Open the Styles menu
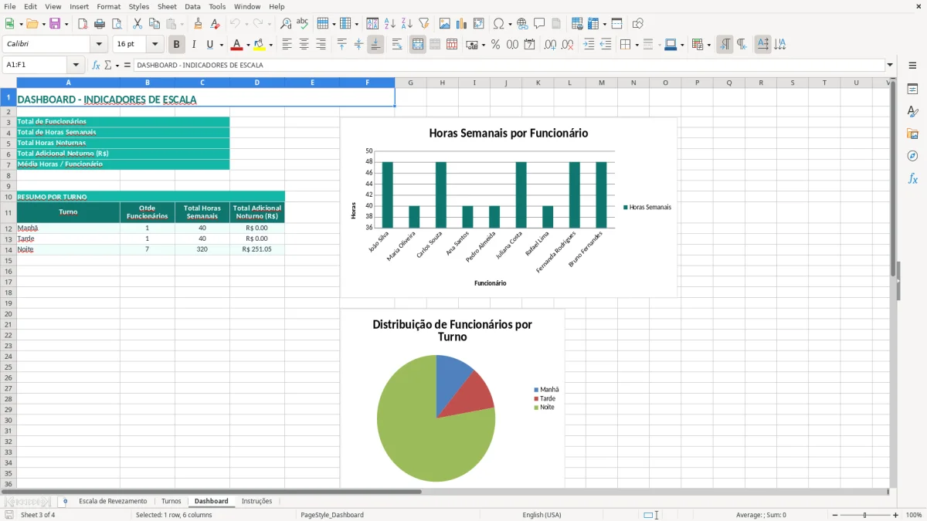This screenshot has height=521, width=927. click(139, 6)
